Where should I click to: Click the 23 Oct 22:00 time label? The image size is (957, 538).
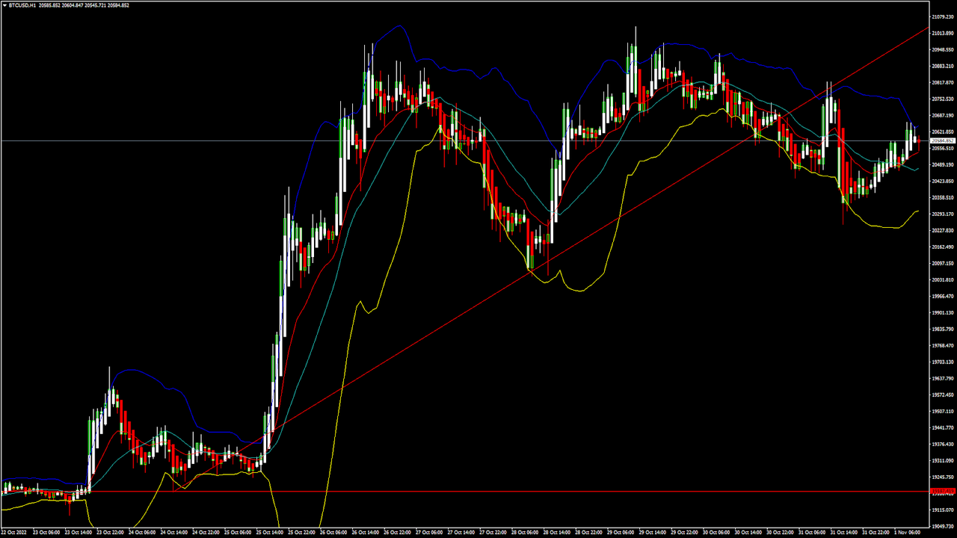tap(111, 533)
